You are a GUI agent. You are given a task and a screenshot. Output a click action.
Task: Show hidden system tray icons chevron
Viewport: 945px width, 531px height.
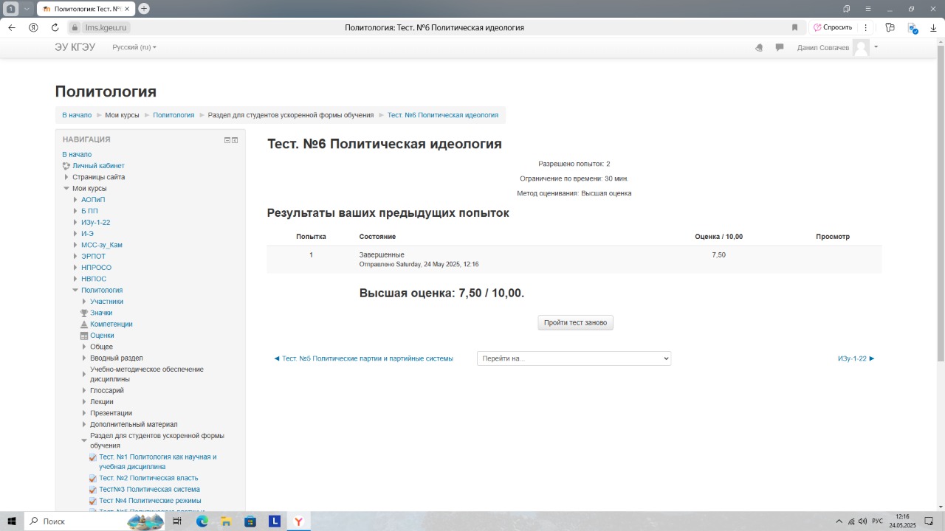[x=839, y=521]
